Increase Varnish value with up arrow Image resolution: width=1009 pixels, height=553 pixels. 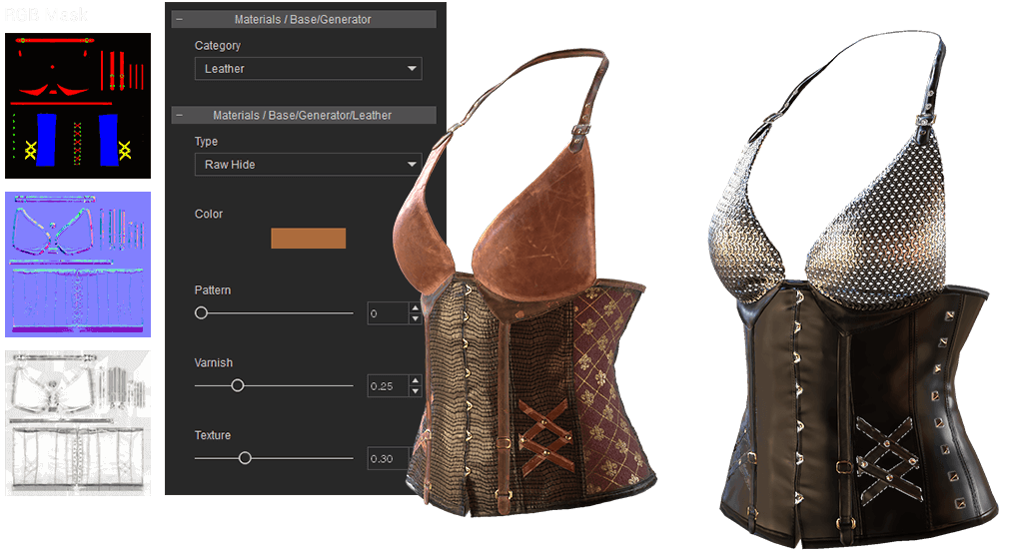point(415,381)
